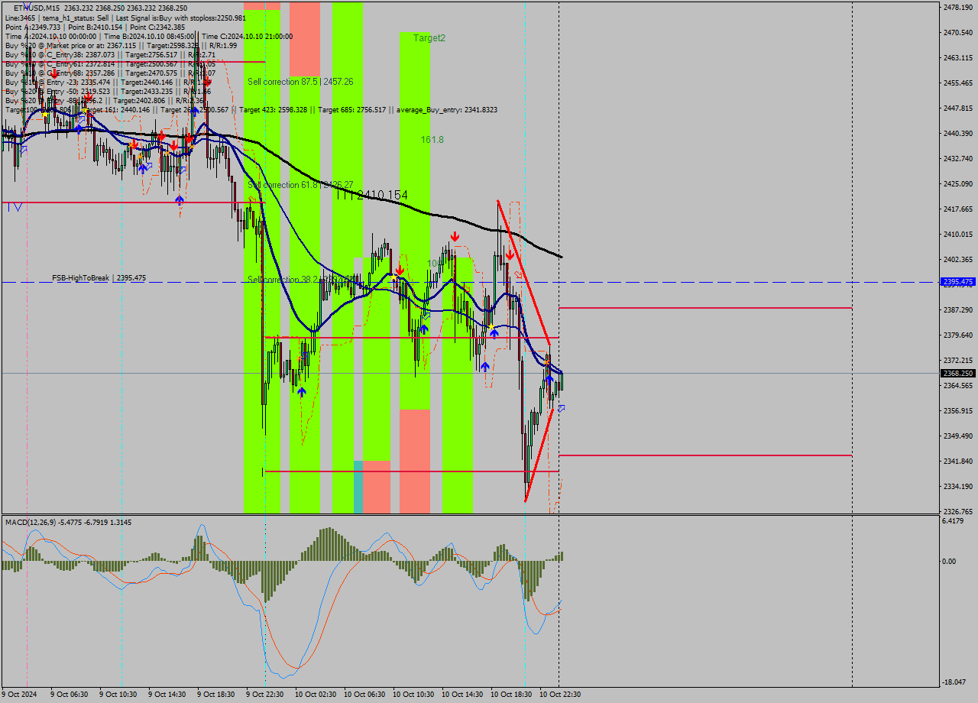The image size is (978, 703).
Task: Click the current price tag 2368.250
Action: point(958,374)
